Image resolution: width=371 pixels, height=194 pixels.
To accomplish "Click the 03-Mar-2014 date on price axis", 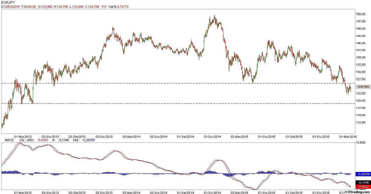I will pyautogui.click(x=131, y=136).
